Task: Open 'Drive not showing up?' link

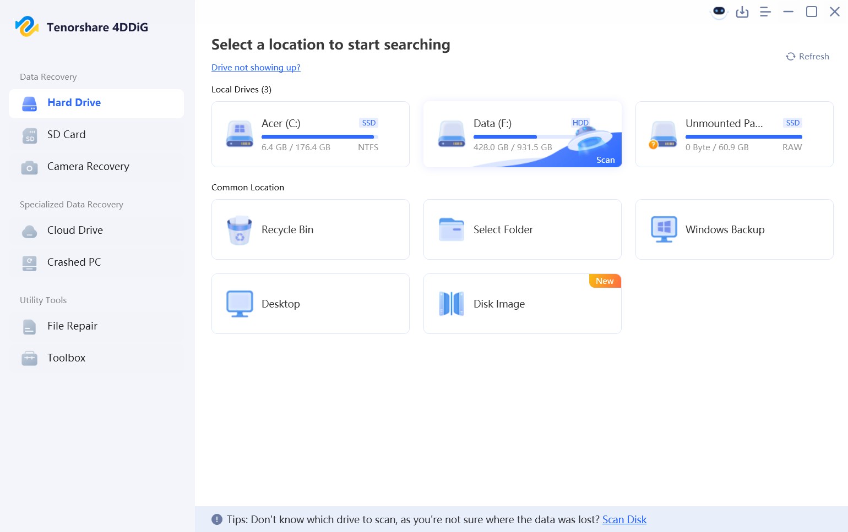Action: 256,68
